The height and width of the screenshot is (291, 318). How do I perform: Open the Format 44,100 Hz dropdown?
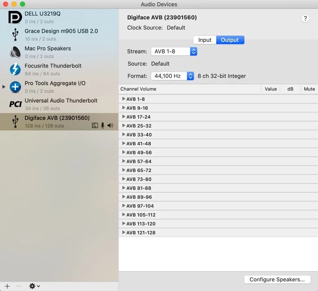tap(172, 76)
